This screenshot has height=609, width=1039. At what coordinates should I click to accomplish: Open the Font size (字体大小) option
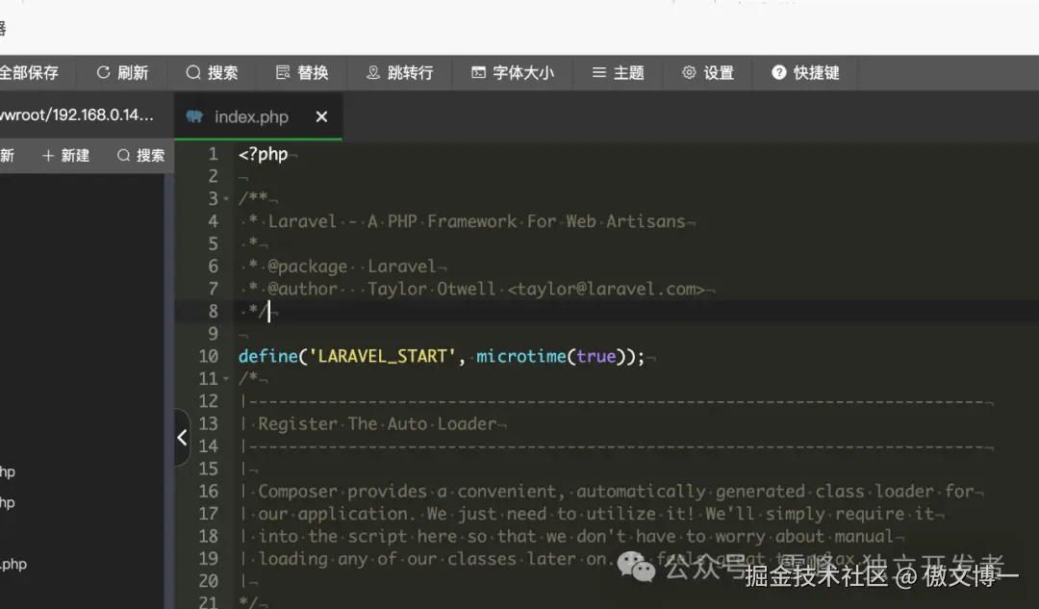pos(513,73)
